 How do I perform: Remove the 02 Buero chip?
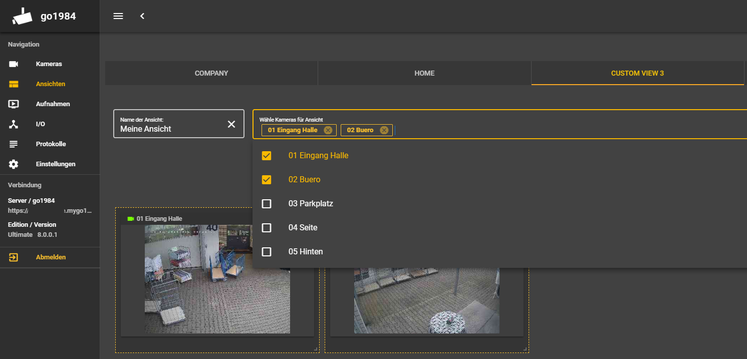(x=384, y=130)
